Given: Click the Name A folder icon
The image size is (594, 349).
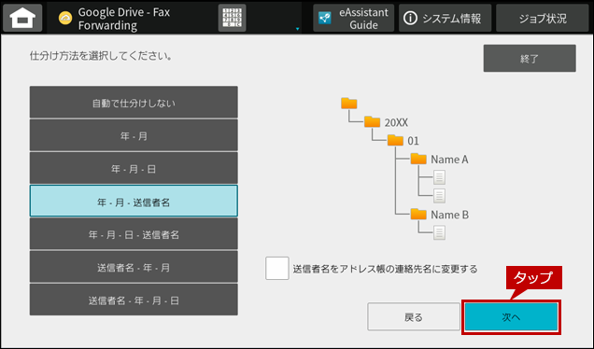Looking at the screenshot, I should pos(418,159).
